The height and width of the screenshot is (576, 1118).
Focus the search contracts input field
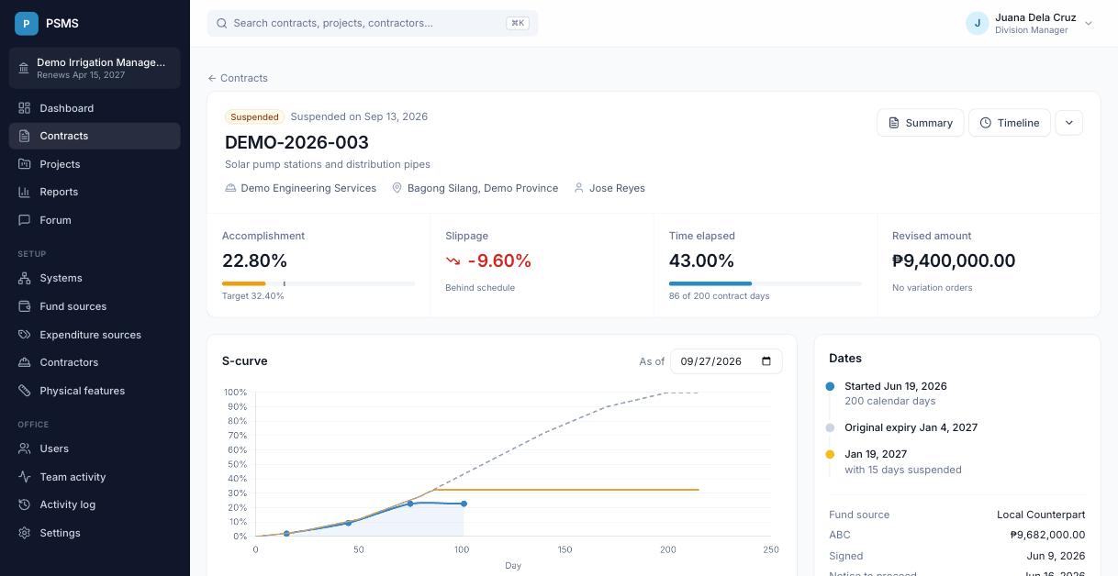[x=373, y=23]
